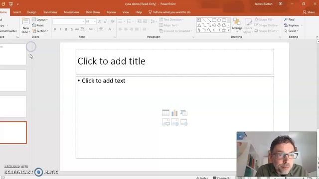Expand the shapes gallery More arrow
The image size is (319, 179).
coord(229,30)
